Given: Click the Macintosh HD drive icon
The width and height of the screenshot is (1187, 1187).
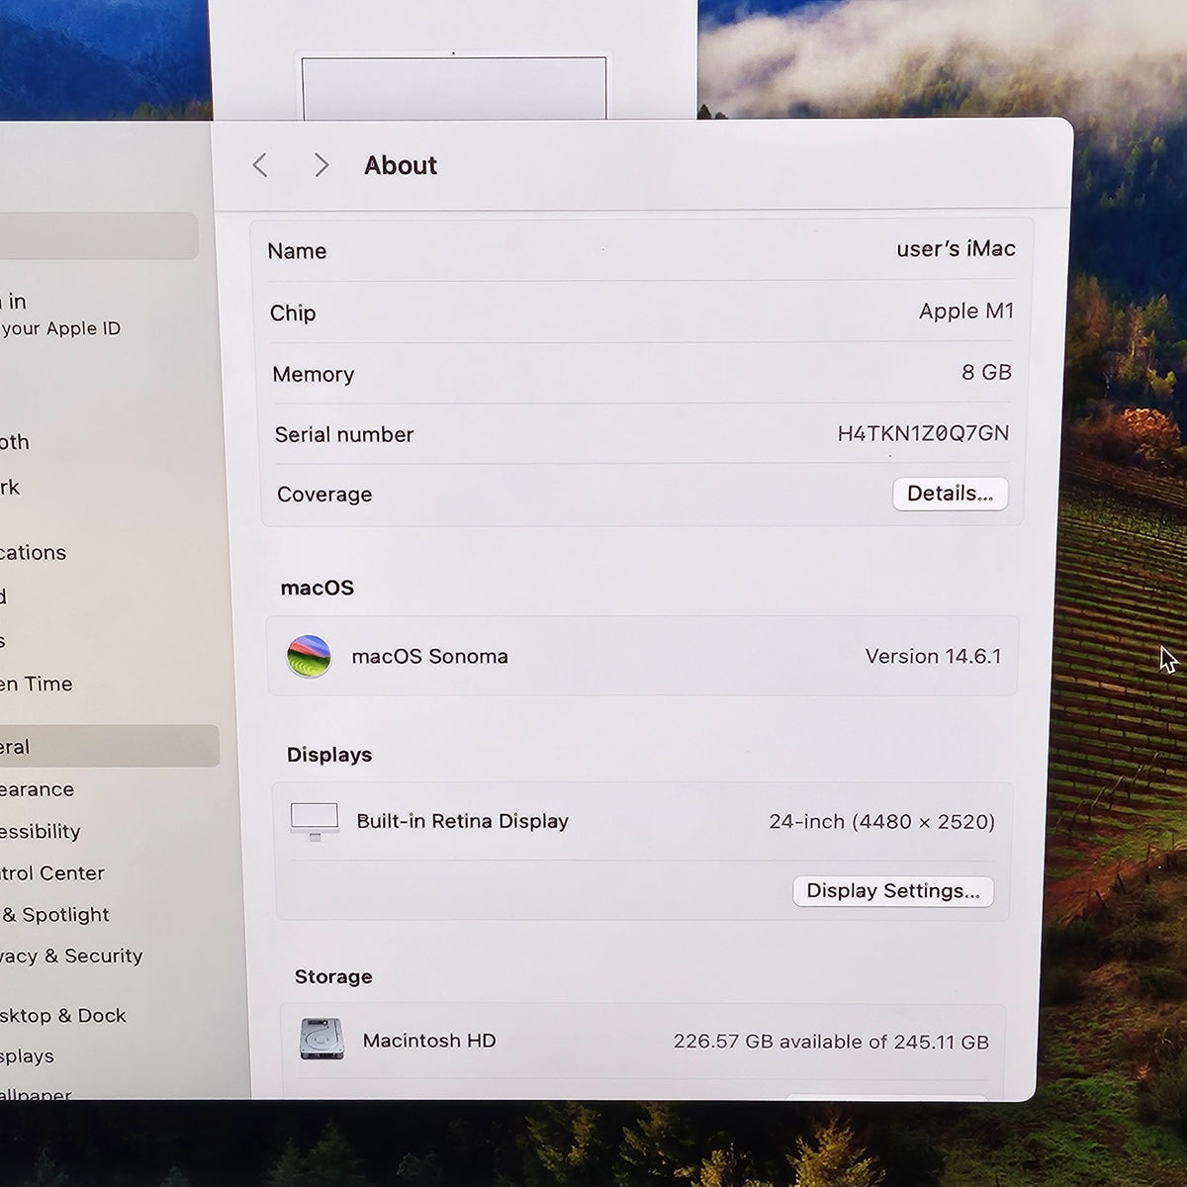Looking at the screenshot, I should click(x=321, y=1040).
